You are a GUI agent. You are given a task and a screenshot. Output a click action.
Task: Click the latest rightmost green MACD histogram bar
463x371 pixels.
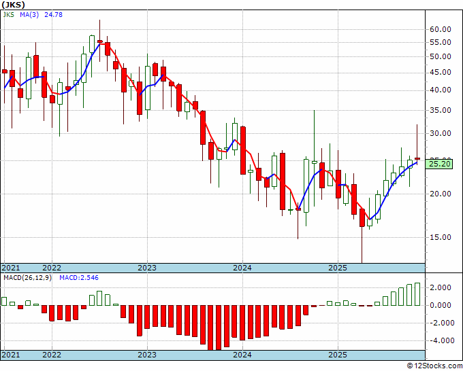pyautogui.click(x=417, y=294)
